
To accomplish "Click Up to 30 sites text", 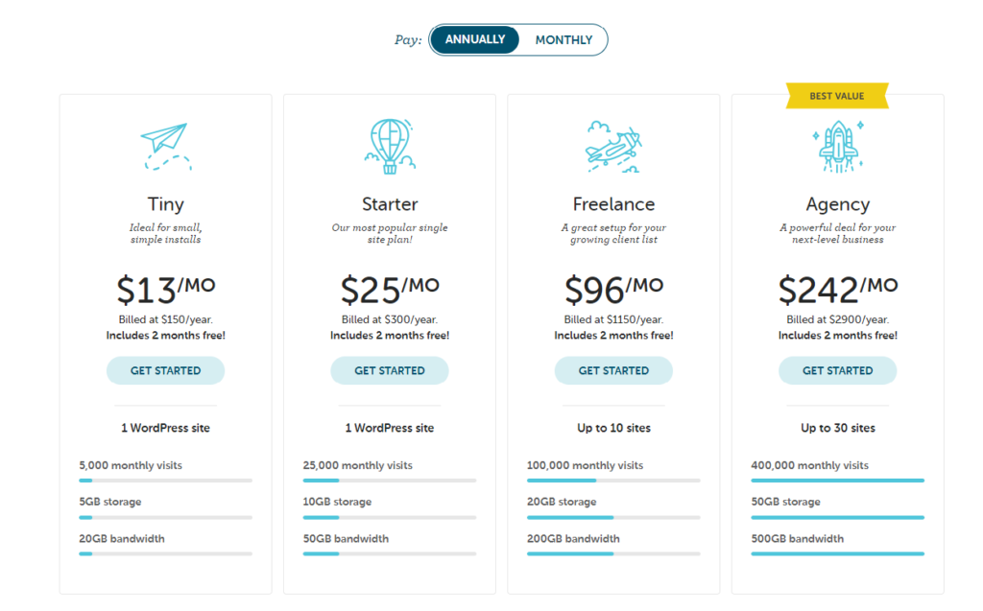I will 837,428.
